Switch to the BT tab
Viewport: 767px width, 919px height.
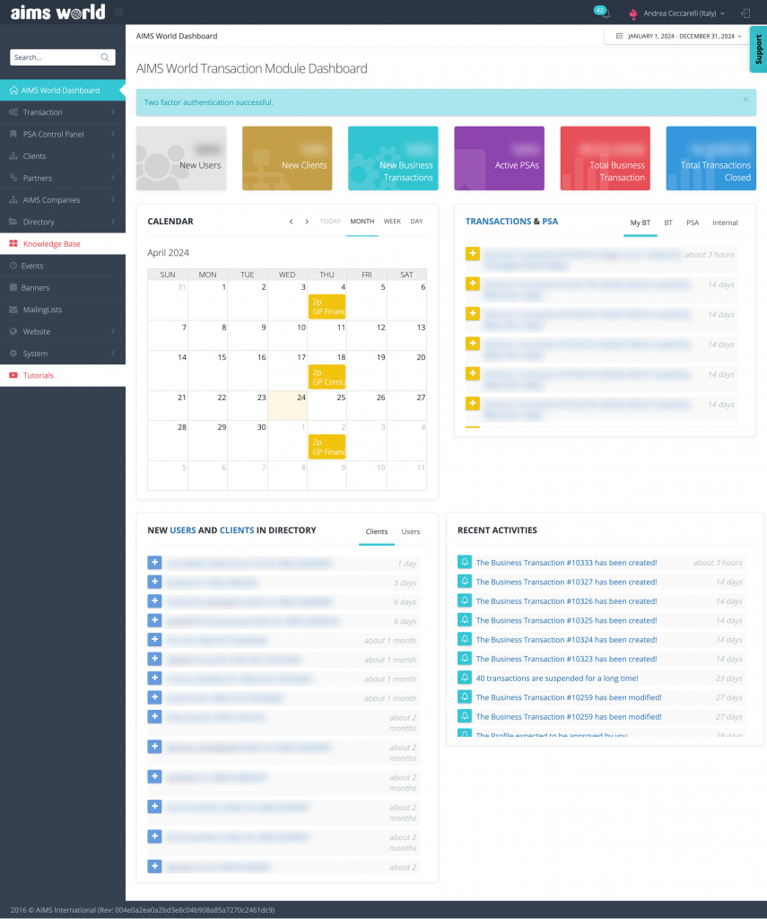pos(668,223)
